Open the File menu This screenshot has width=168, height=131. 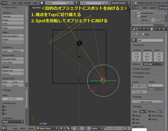point(14,3)
